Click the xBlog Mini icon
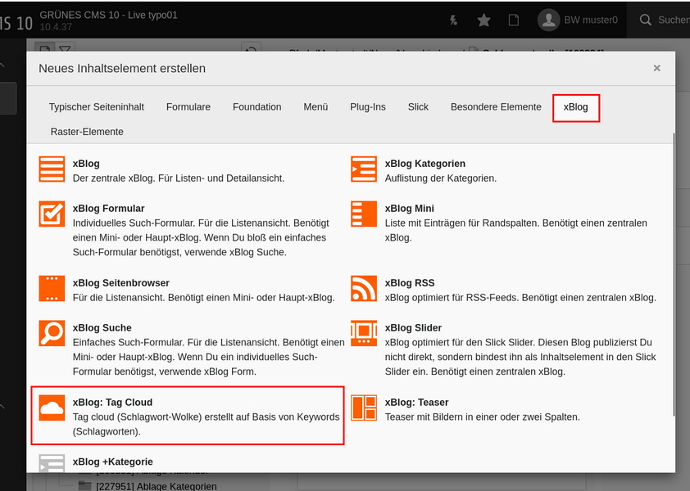Viewport: 690px width, 491px height. coord(364,214)
